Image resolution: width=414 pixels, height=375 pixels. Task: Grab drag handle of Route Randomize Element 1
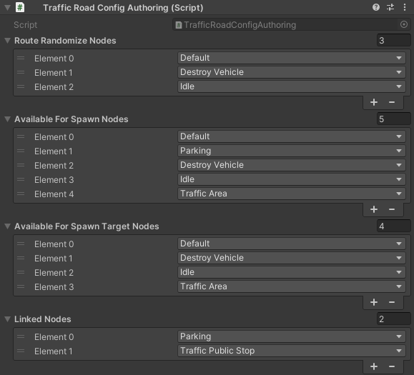(21, 72)
